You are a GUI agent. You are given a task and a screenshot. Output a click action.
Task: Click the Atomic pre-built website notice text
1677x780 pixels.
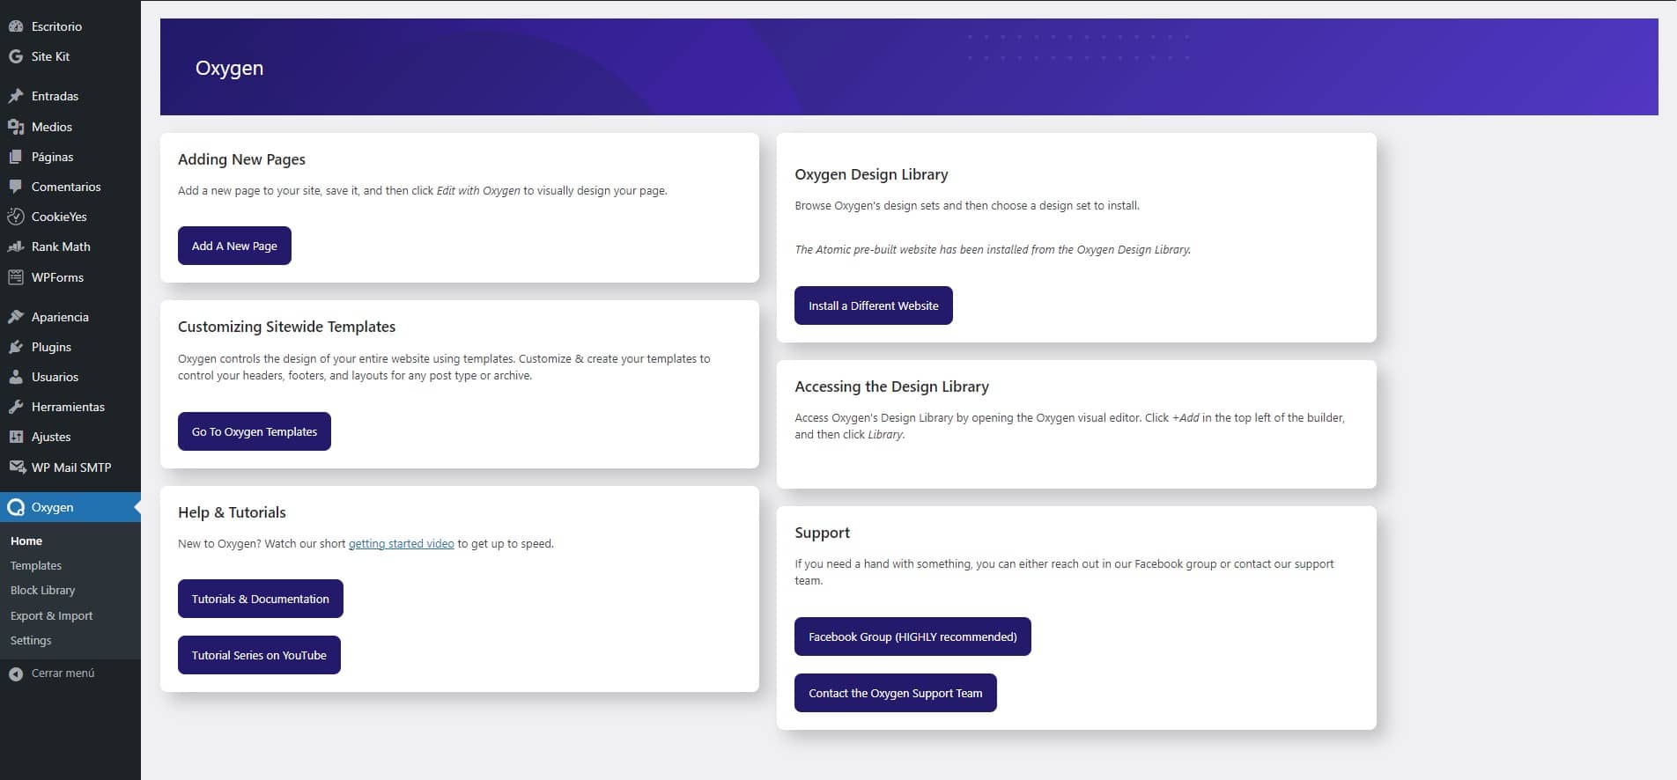[x=993, y=249]
